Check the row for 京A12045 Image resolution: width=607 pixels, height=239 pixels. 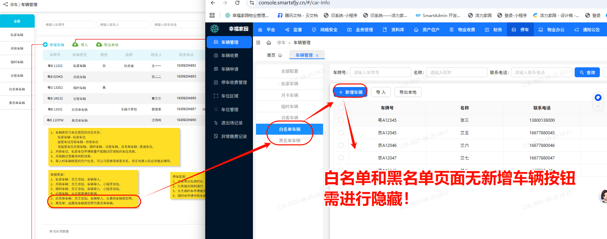point(341,133)
